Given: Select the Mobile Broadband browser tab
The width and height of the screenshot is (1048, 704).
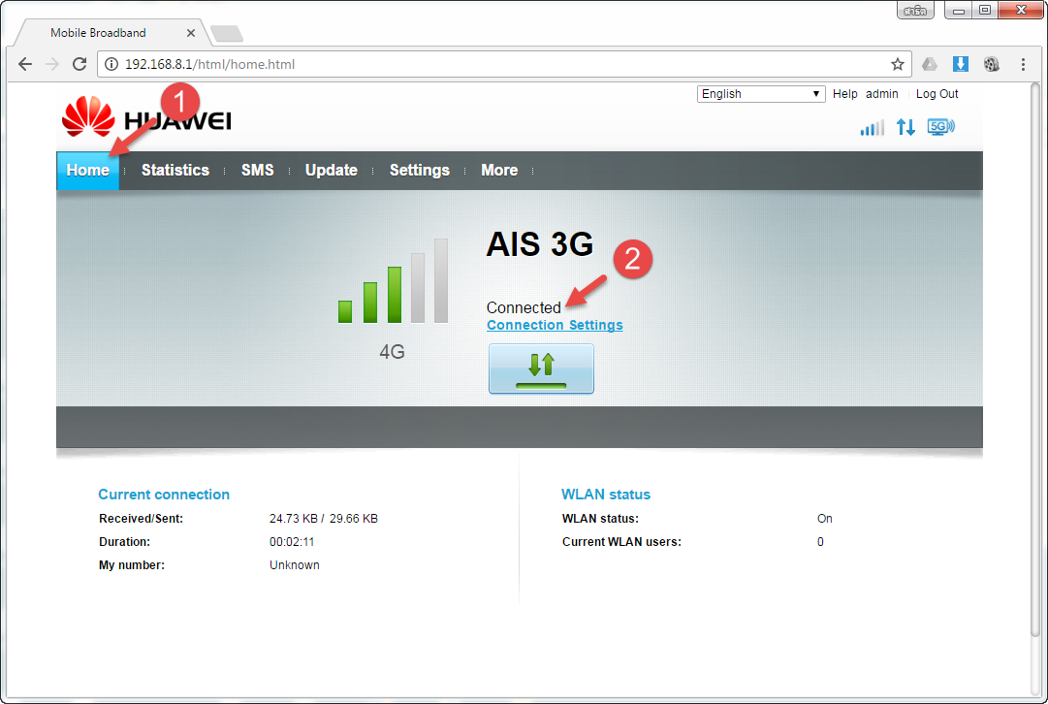Looking at the screenshot, I should 111,33.
